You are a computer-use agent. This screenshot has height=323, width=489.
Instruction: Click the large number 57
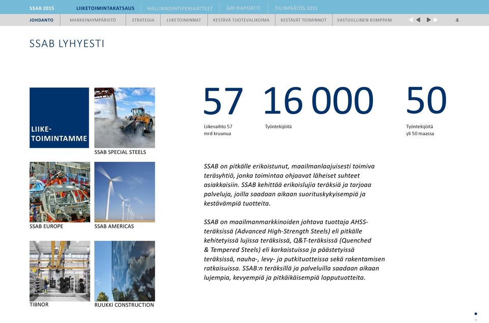(223, 101)
